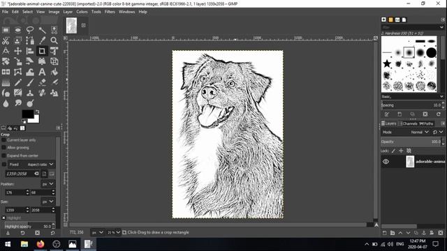Viewport: 447px width, 251px height.
Task: Open the brush tag Basic dropdown
Action: (x=412, y=97)
